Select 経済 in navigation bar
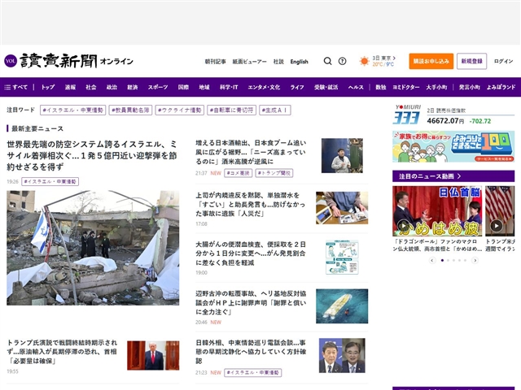This screenshot has width=521, height=390. coord(132,87)
